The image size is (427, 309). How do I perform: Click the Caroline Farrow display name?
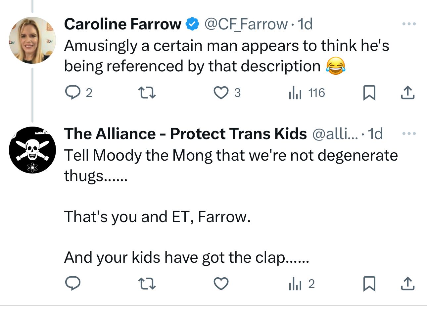pos(122,24)
